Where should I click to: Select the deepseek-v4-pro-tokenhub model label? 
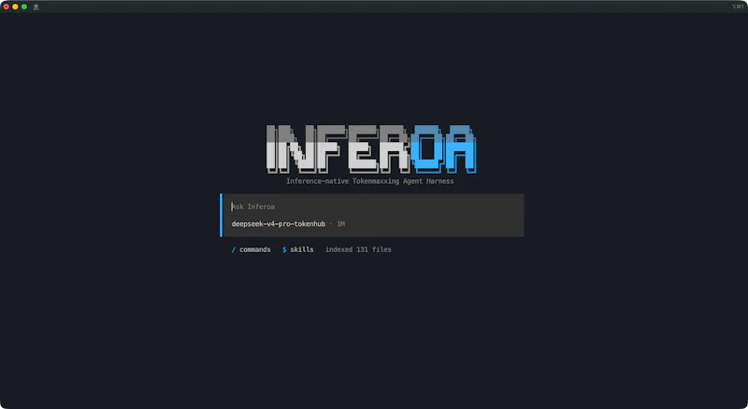[278, 224]
